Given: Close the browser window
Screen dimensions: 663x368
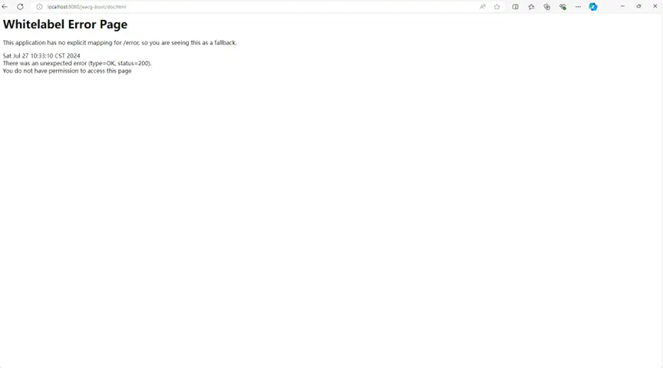Looking at the screenshot, I should pyautogui.click(x=655, y=6).
